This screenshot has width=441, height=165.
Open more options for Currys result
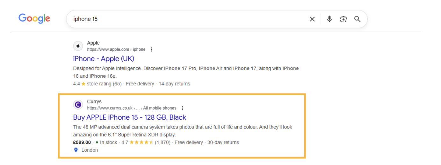pos(182,108)
